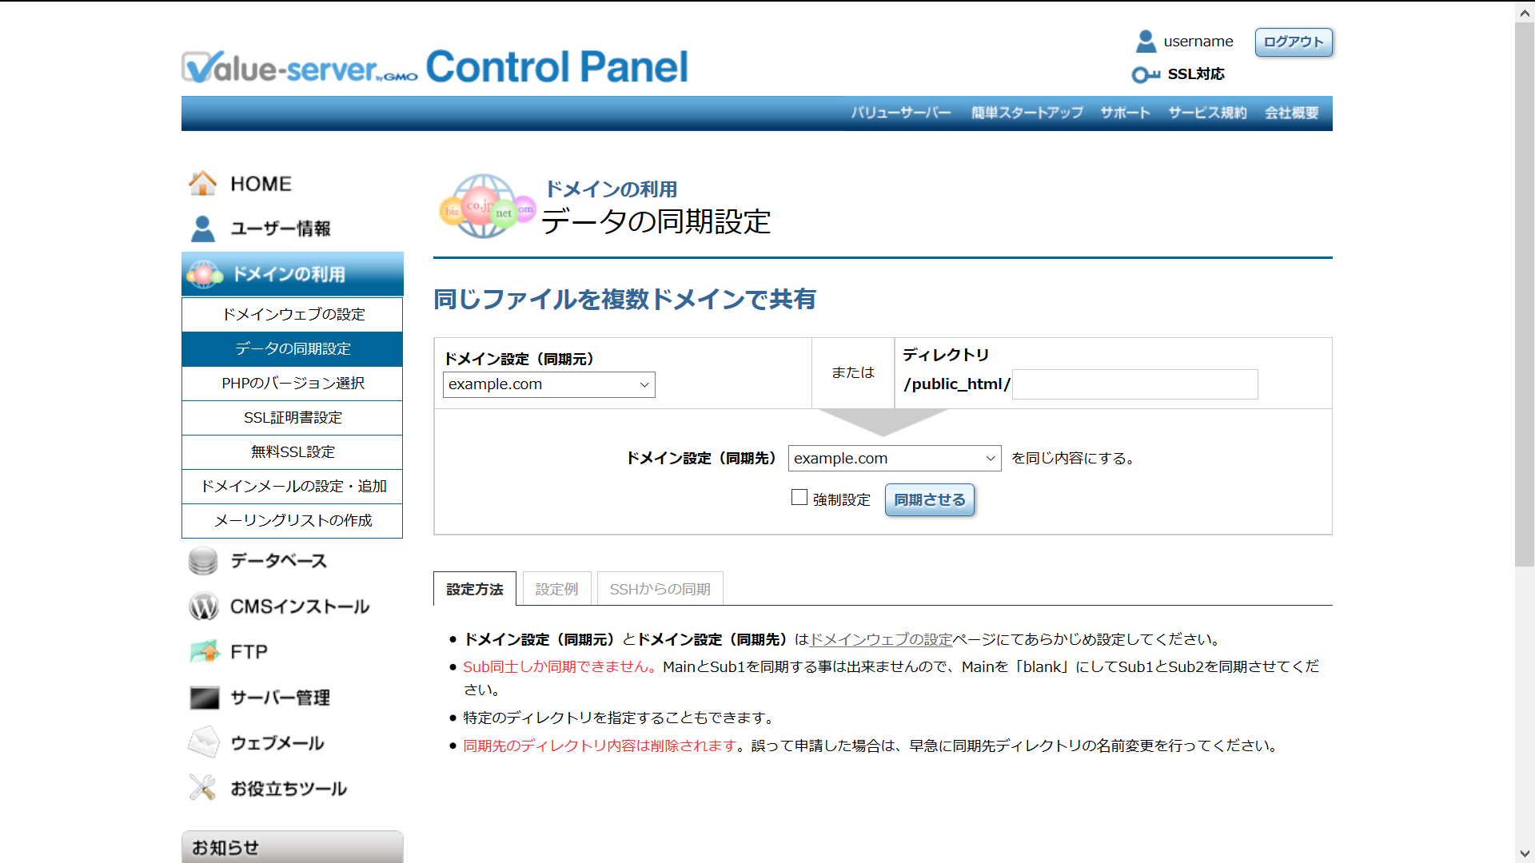Open PHPのバージョン選択 sidebar item

293,384
